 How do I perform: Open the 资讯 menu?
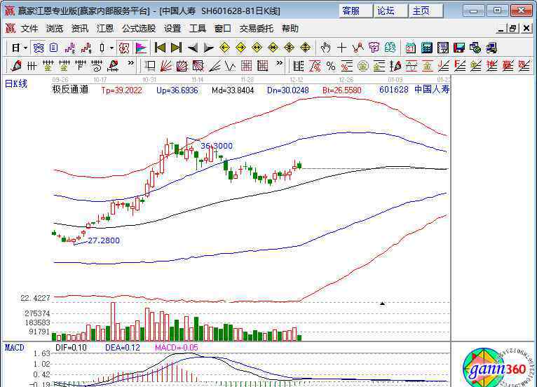pyautogui.click(x=80, y=29)
